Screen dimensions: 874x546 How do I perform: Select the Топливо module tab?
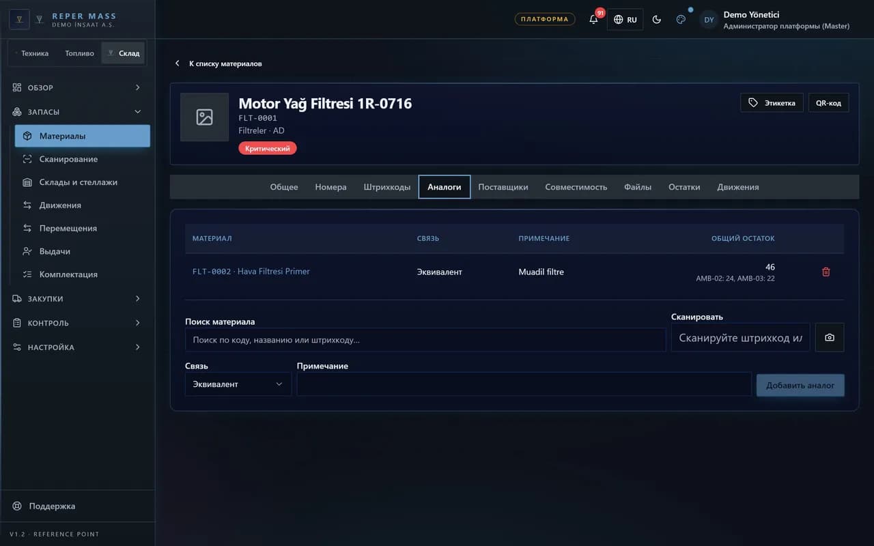(79, 53)
